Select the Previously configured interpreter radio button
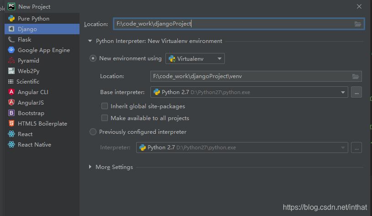Viewport: 372px width, 216px height. 93,132
